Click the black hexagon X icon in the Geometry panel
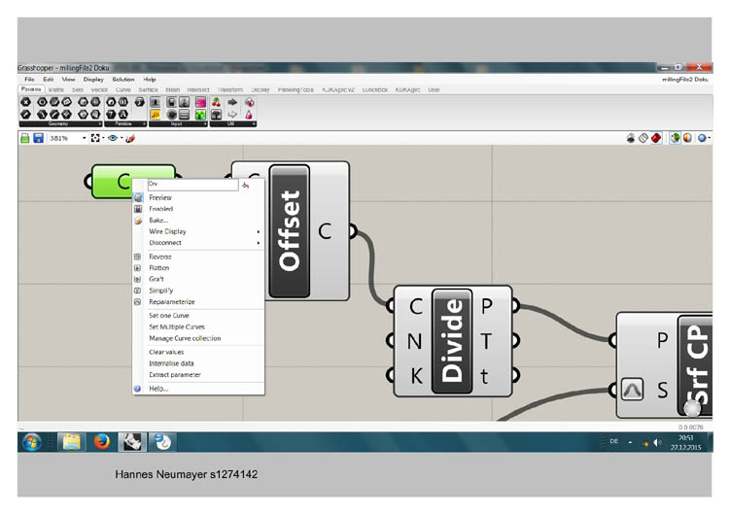Viewport: 729px width, 514px height. [x=26, y=102]
